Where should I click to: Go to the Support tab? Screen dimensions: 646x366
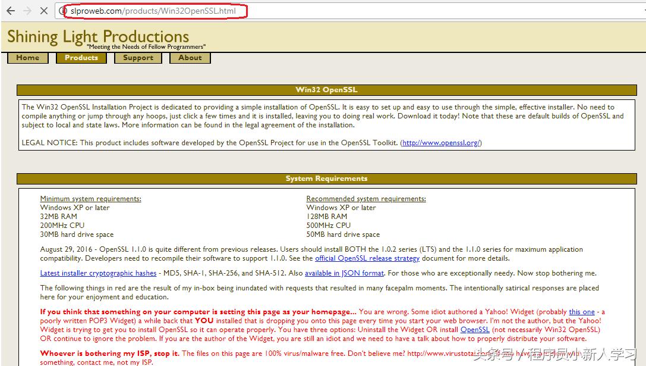(x=138, y=58)
